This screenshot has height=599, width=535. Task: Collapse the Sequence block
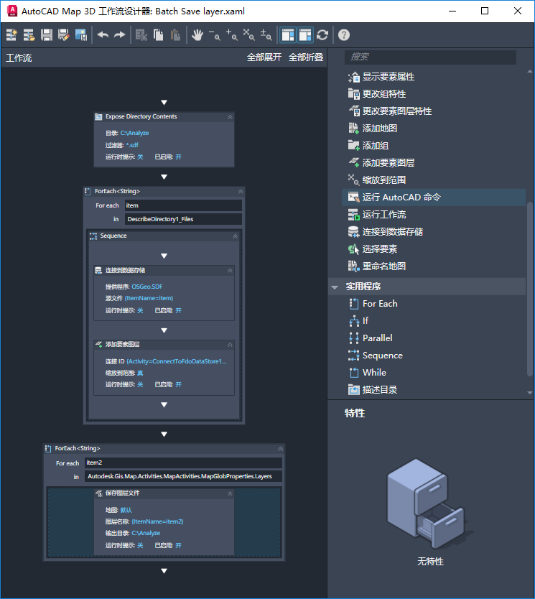tap(236, 236)
